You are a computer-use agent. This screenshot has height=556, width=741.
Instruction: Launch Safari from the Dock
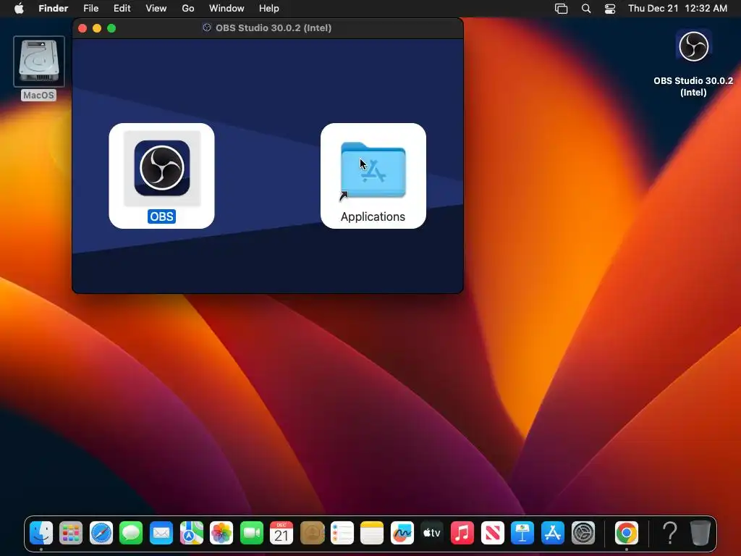101,533
